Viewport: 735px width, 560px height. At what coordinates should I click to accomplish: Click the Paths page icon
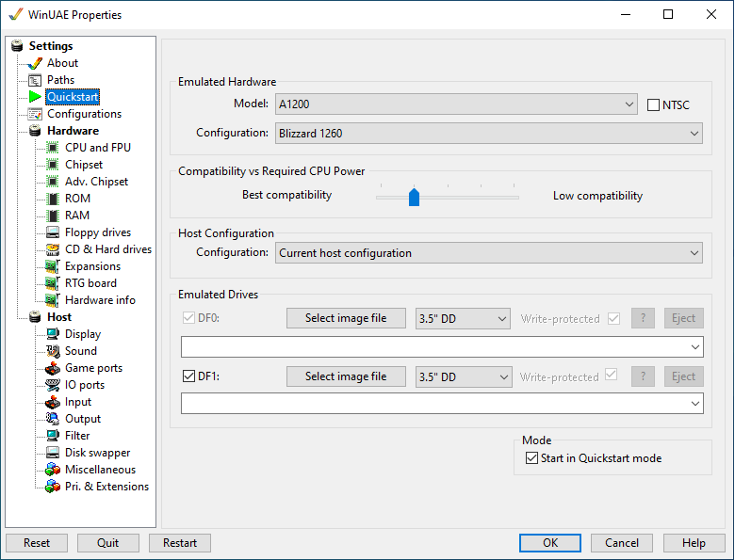click(35, 80)
